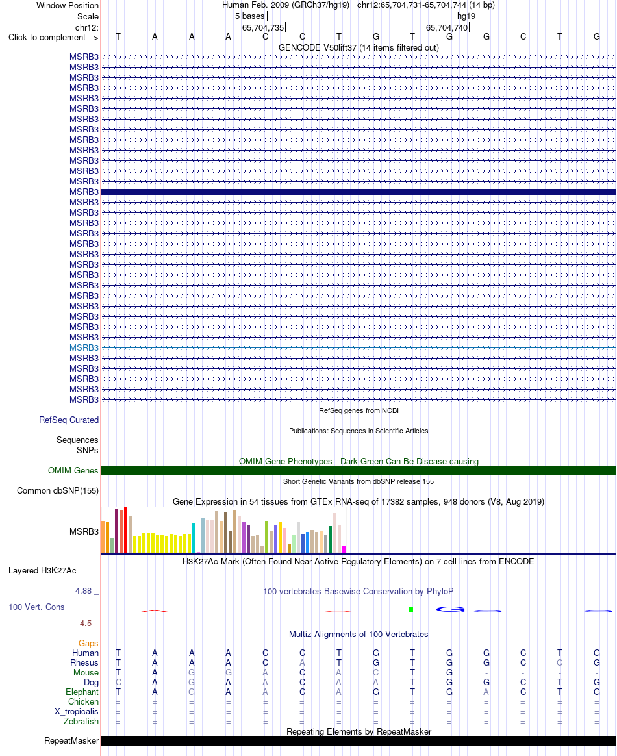Click the light-blue MSRB3 transcript label
The height and width of the screenshot is (756, 617).
click(84, 347)
